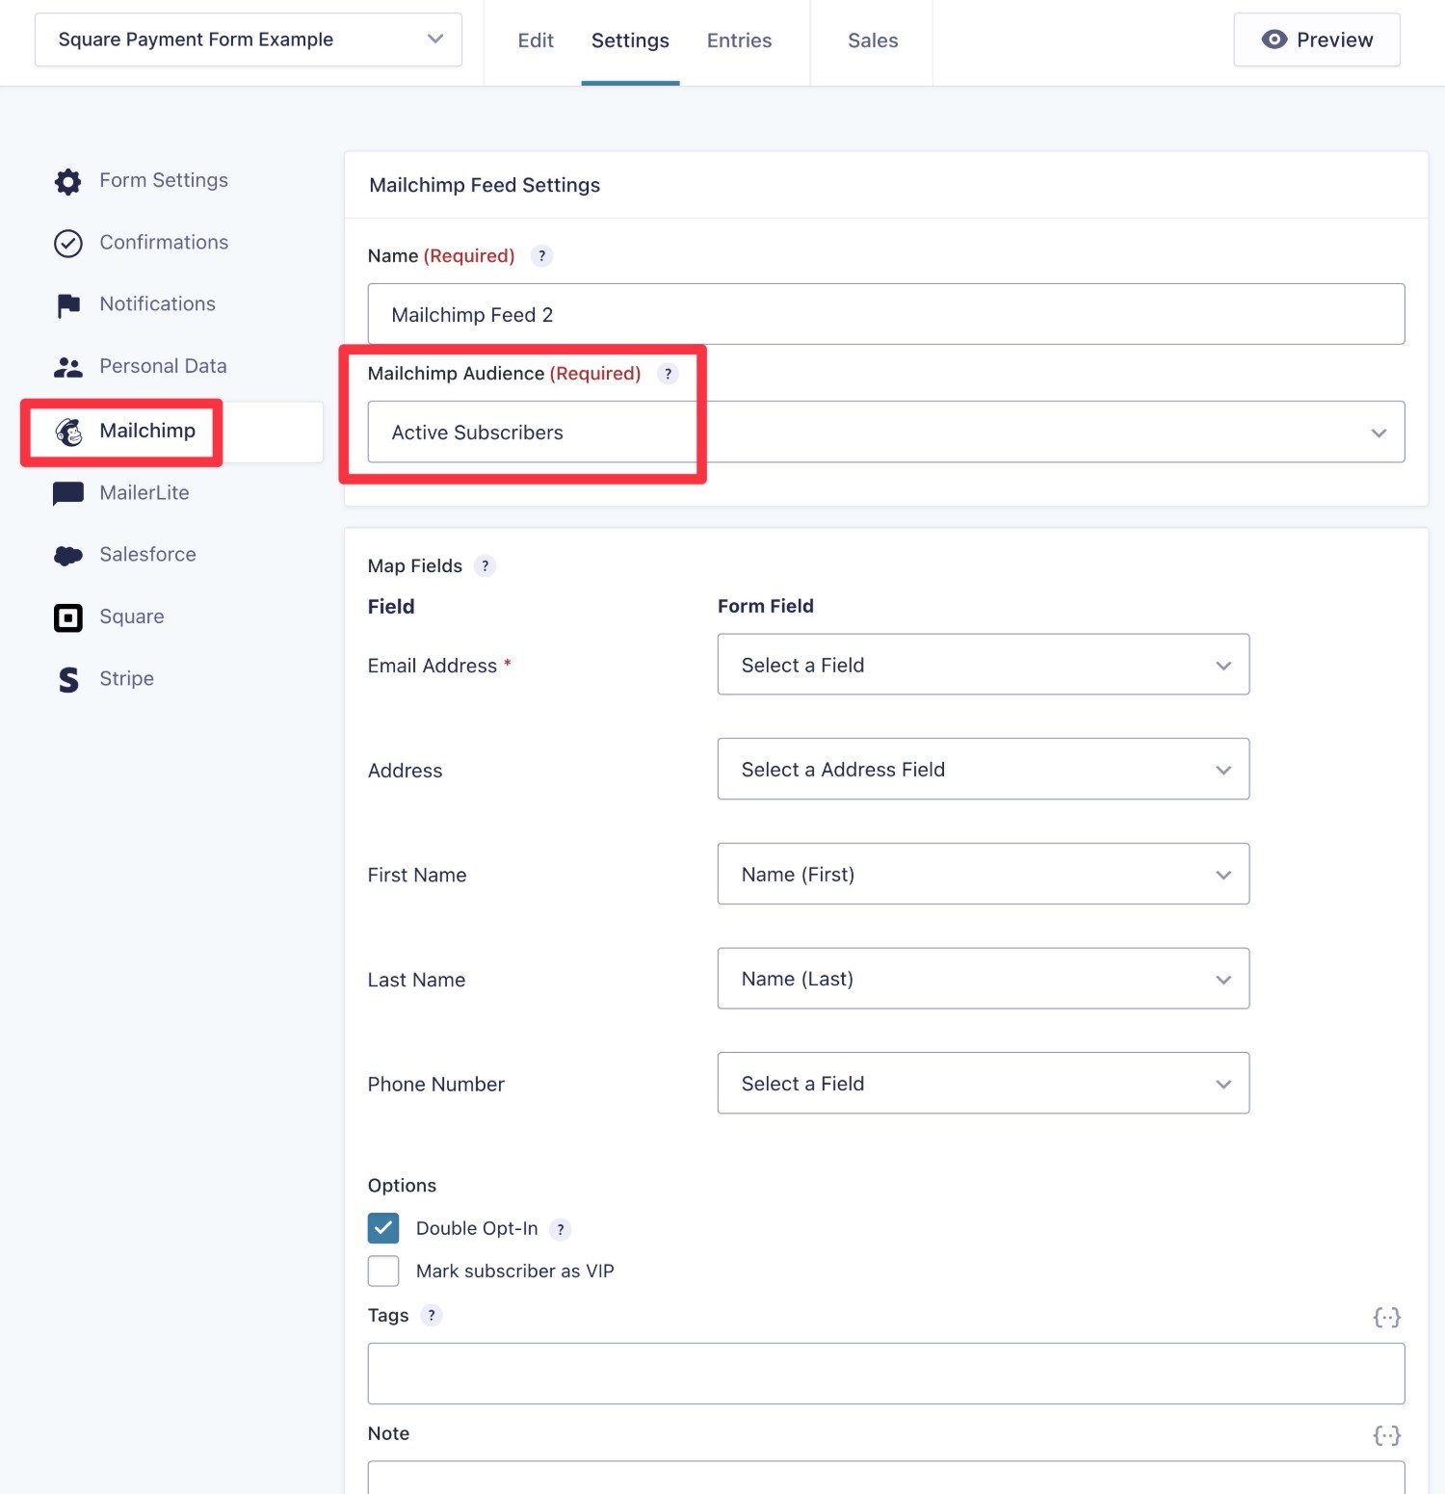
Task: Click the Preview button
Action: coord(1317,39)
